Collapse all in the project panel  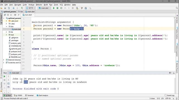(11, 15)
